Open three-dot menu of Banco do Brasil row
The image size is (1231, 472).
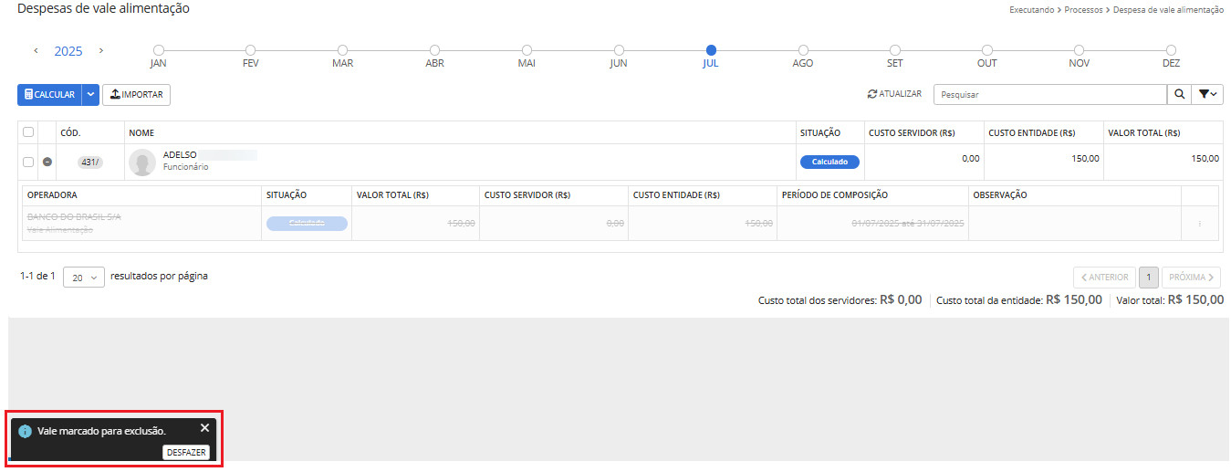tap(1199, 224)
